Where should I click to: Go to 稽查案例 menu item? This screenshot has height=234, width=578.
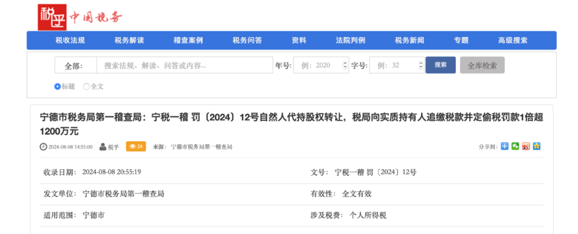pyautogui.click(x=188, y=40)
